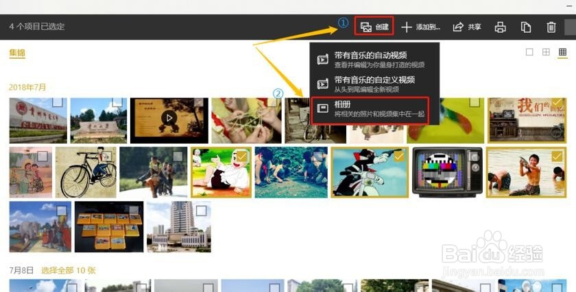Screen dimensions: 576x292
Task: Click the print icon
Action: point(501,27)
